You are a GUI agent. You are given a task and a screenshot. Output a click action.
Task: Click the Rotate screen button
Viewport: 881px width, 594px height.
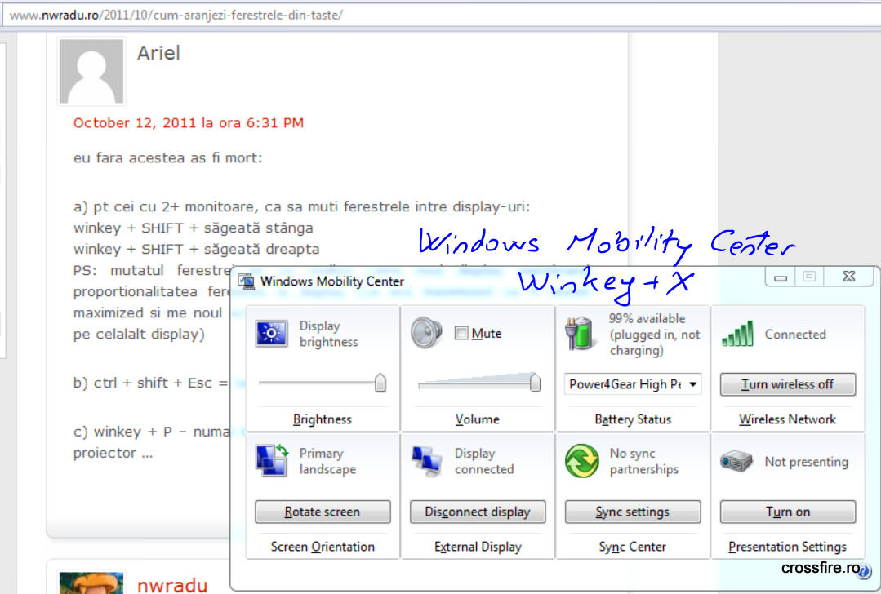pos(323,512)
